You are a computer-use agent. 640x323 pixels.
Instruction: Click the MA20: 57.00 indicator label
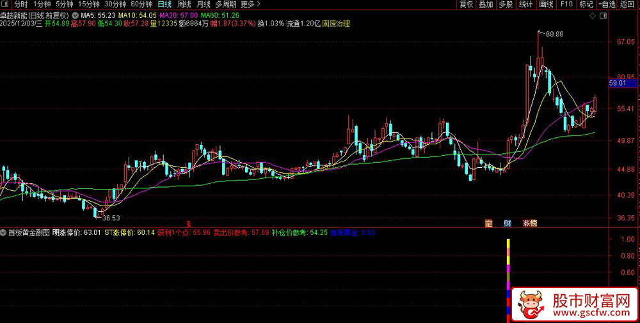(179, 15)
